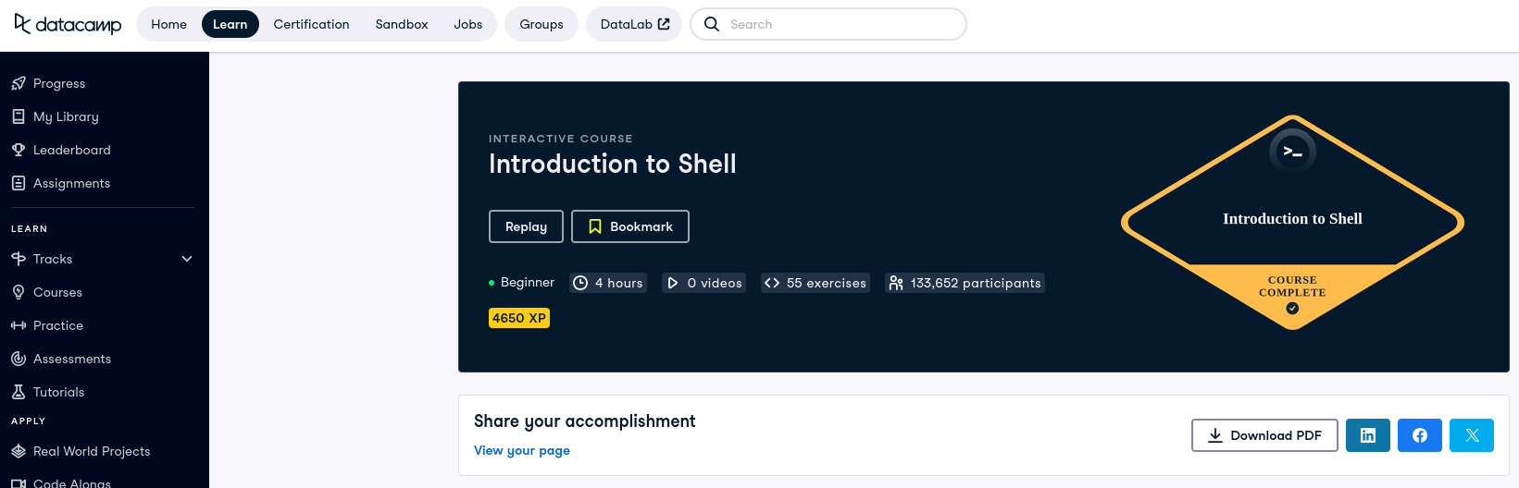This screenshot has height=488, width=1519.
Task: Open Progress from the sidebar
Action: [59, 83]
